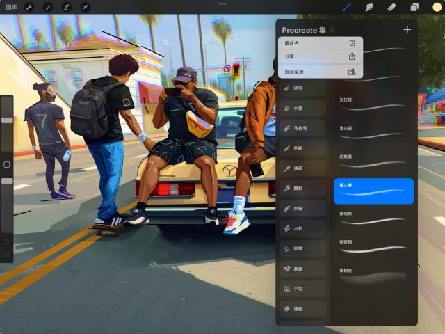Open the 基础 brush category
The image size is (445, 334).
click(x=302, y=269)
